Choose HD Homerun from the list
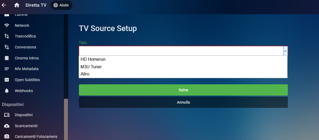319x140 pixels. pyautogui.click(x=93, y=59)
